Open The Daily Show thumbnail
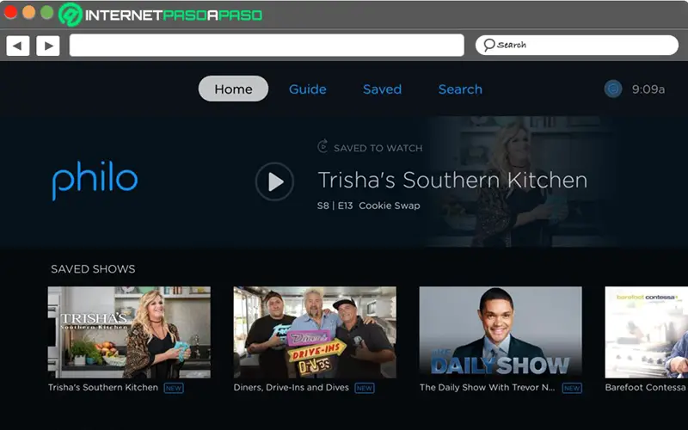688x430 pixels. click(x=501, y=332)
